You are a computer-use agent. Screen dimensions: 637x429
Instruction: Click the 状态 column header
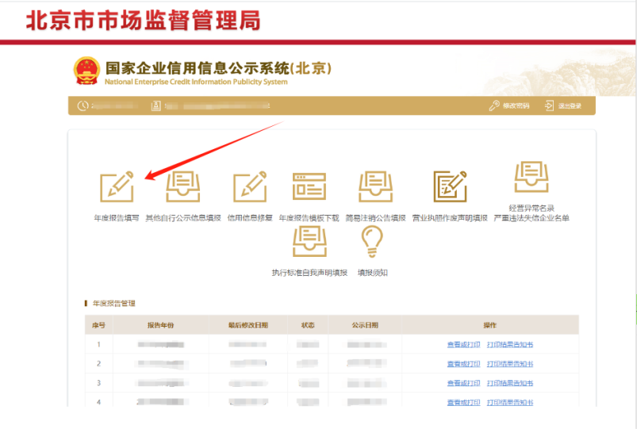[308, 325]
